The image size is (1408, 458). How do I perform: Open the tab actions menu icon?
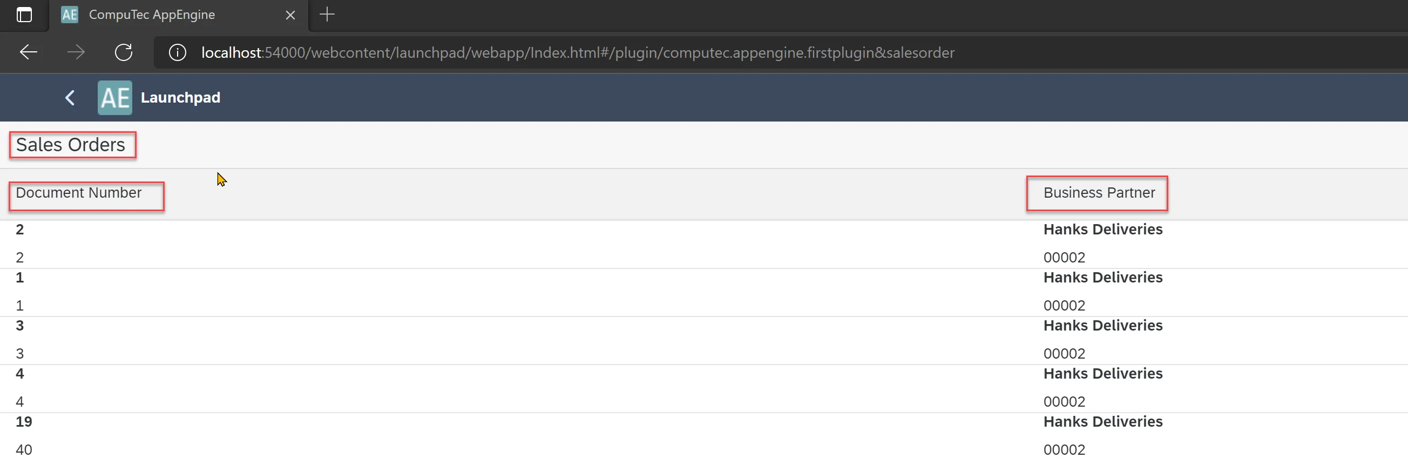[x=24, y=15]
